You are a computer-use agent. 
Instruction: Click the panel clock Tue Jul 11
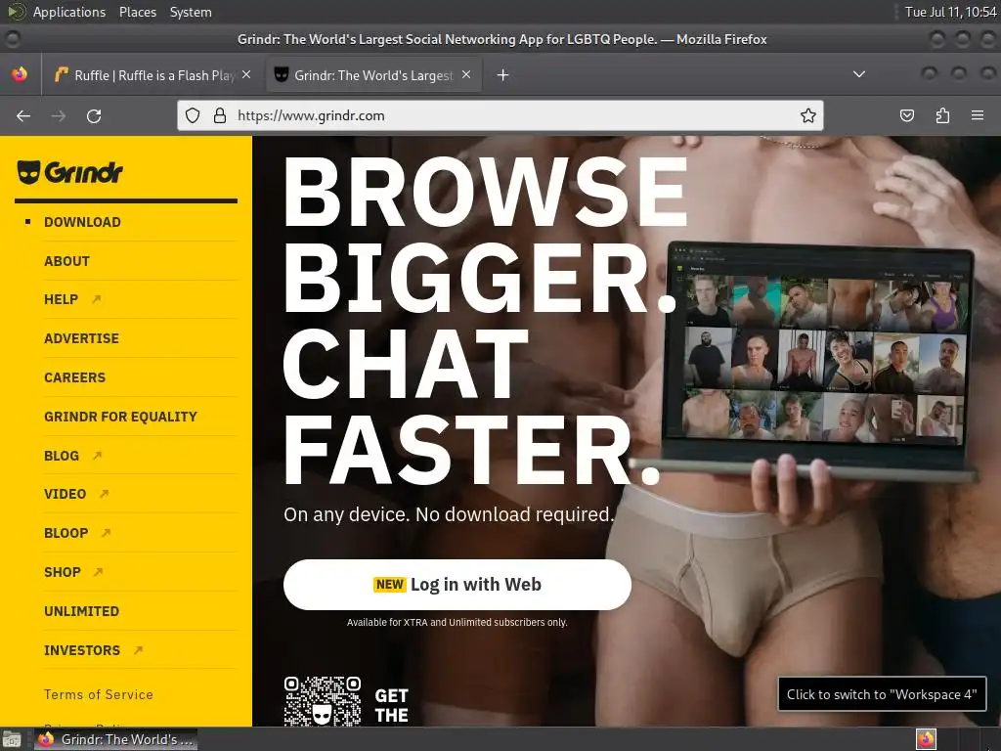tap(950, 12)
